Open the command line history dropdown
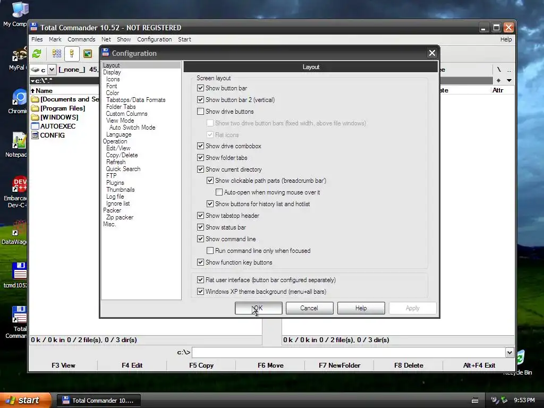Screen dimensions: 544x408 tap(509, 353)
